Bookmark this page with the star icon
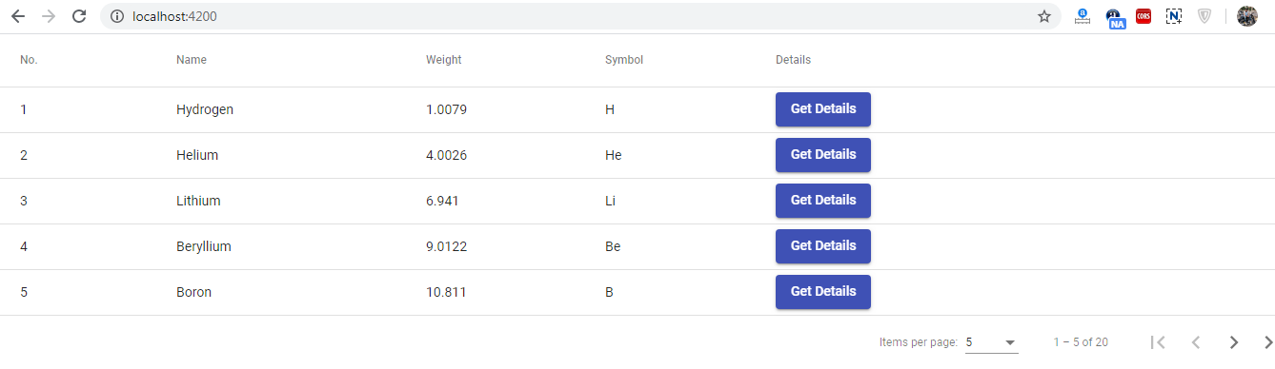 [x=1044, y=16]
